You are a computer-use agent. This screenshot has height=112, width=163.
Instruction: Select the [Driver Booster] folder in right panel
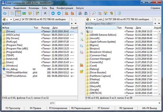click(x=98, y=72)
